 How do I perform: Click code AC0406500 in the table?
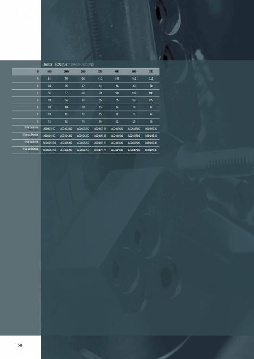[134, 150]
